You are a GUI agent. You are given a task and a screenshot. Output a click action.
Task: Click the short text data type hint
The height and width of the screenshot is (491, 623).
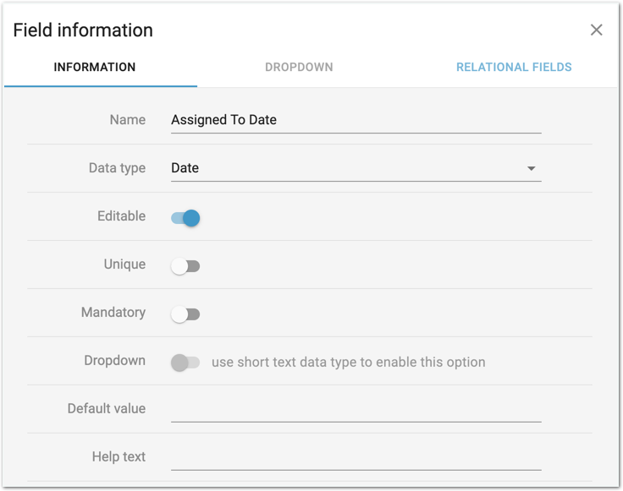coord(348,362)
